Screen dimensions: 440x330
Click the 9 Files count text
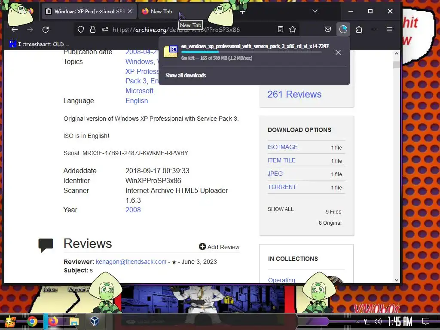[x=333, y=212]
